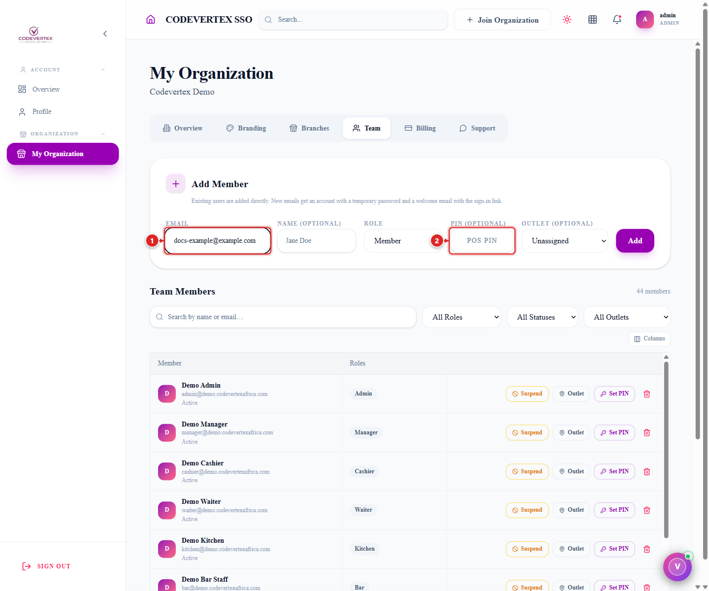The height and width of the screenshot is (591, 709).
Task: Open the All Statuses filter
Action: (x=542, y=317)
